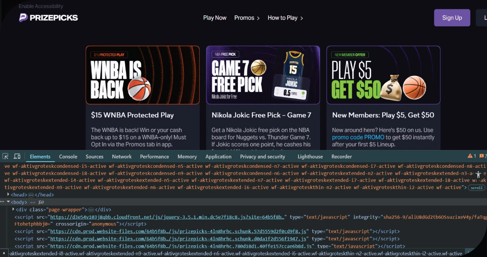Switch to the Console tab
The width and height of the screenshot is (487, 257).
click(x=68, y=156)
